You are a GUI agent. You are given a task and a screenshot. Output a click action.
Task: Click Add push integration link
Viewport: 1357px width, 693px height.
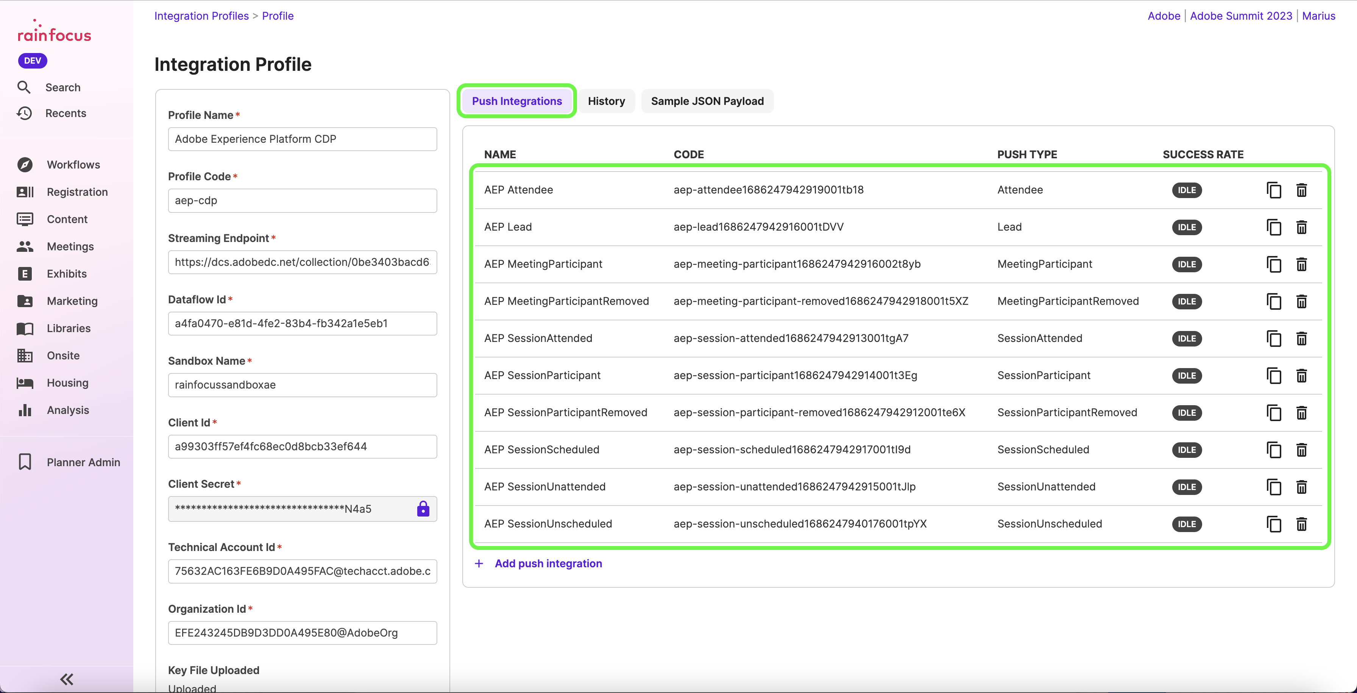(x=548, y=563)
